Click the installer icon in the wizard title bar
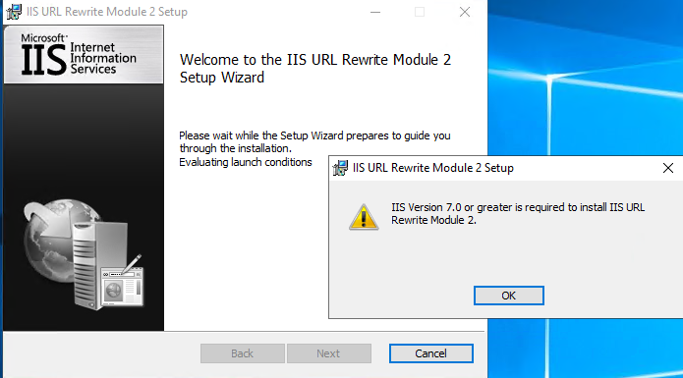Image resolution: width=683 pixels, height=378 pixels. [14, 12]
